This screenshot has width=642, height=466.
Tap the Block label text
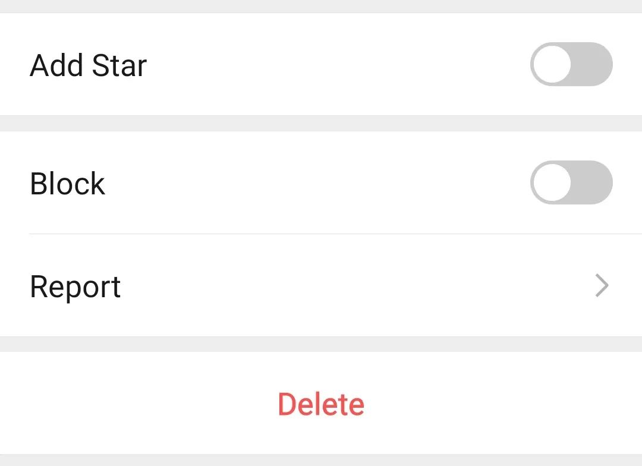(x=67, y=184)
